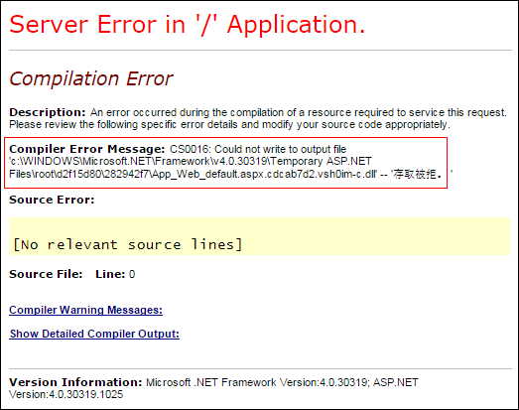Click the 'Source Error:' label
The height and width of the screenshot is (410, 519).
52,200
